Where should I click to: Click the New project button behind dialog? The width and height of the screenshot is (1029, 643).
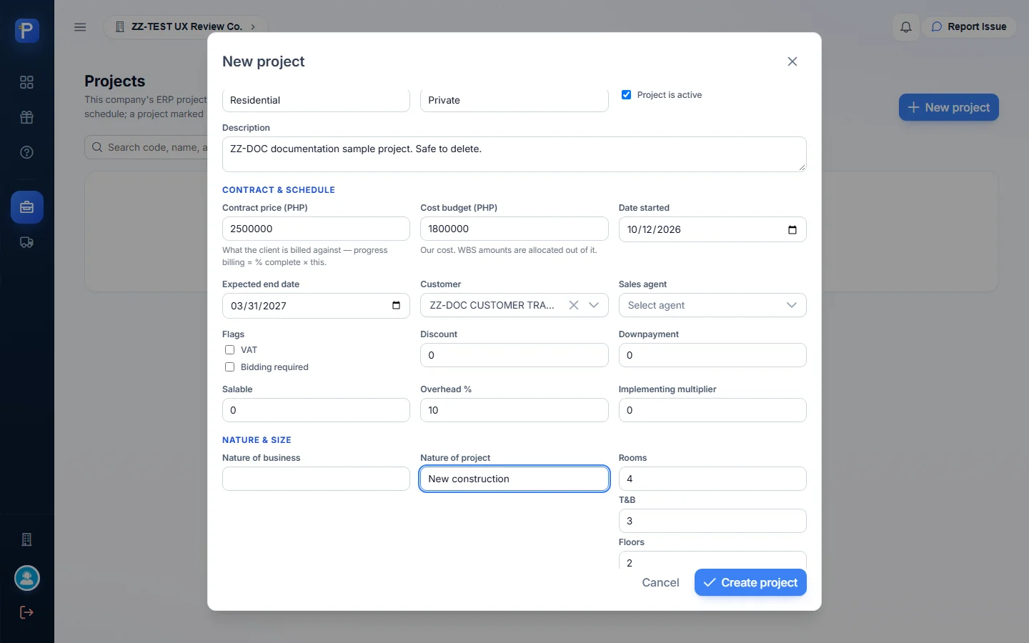coord(949,107)
